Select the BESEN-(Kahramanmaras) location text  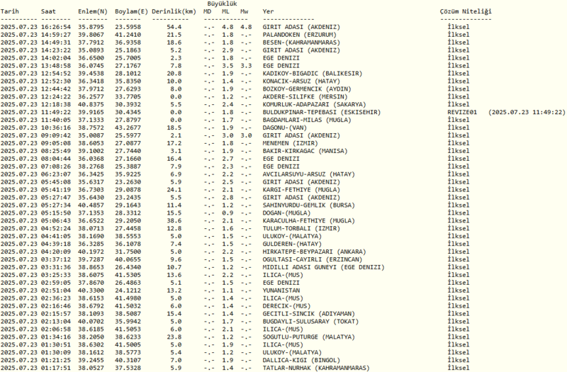point(303,41)
